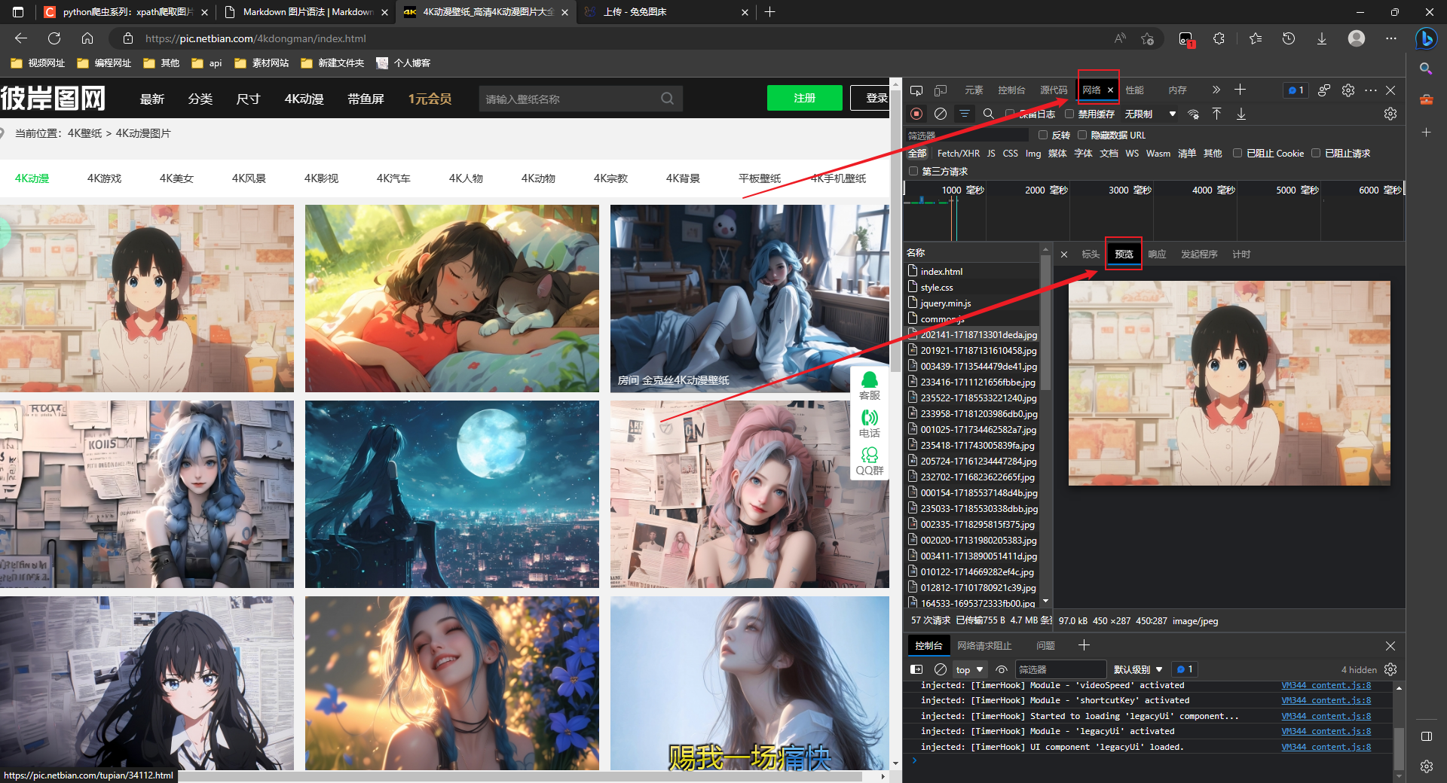This screenshot has height=783, width=1447.
Task: Clear the console output
Action: tap(941, 669)
